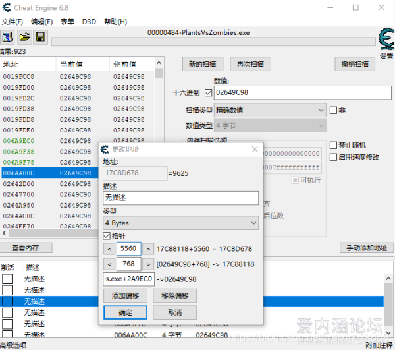Decrease the 5560 offset with left arrow
The height and width of the screenshot is (350, 395).
(x=109, y=249)
